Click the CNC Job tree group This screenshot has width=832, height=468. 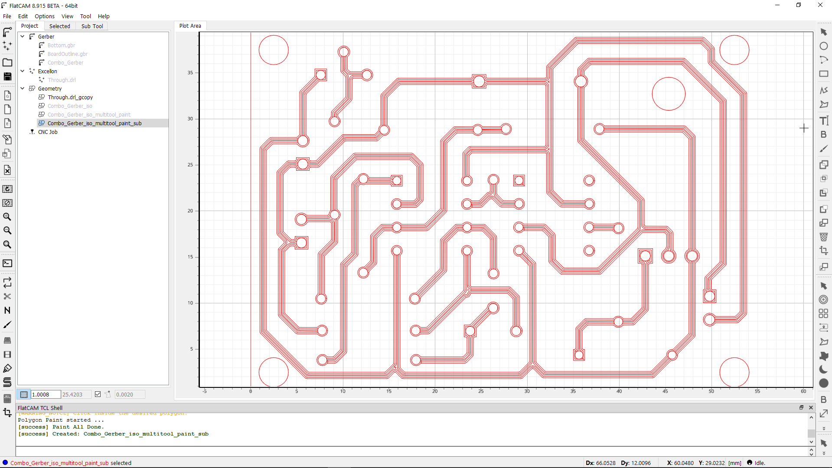click(x=47, y=132)
